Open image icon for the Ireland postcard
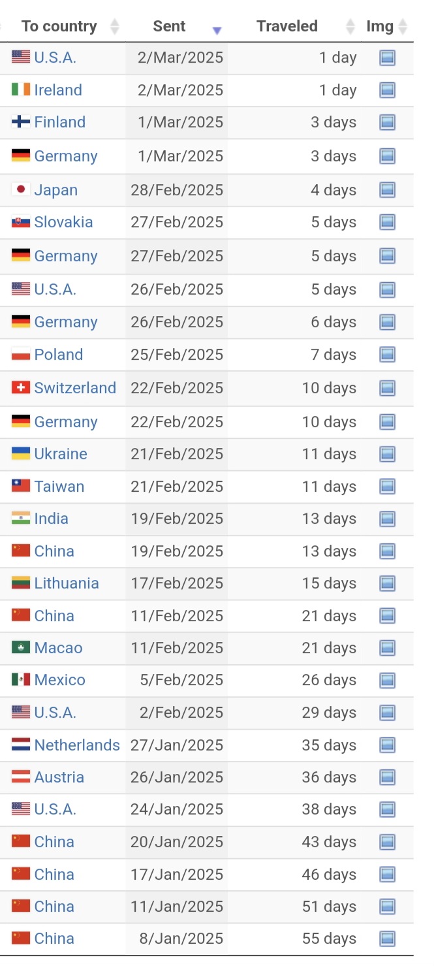Image resolution: width=434 pixels, height=966 pixels. click(387, 90)
